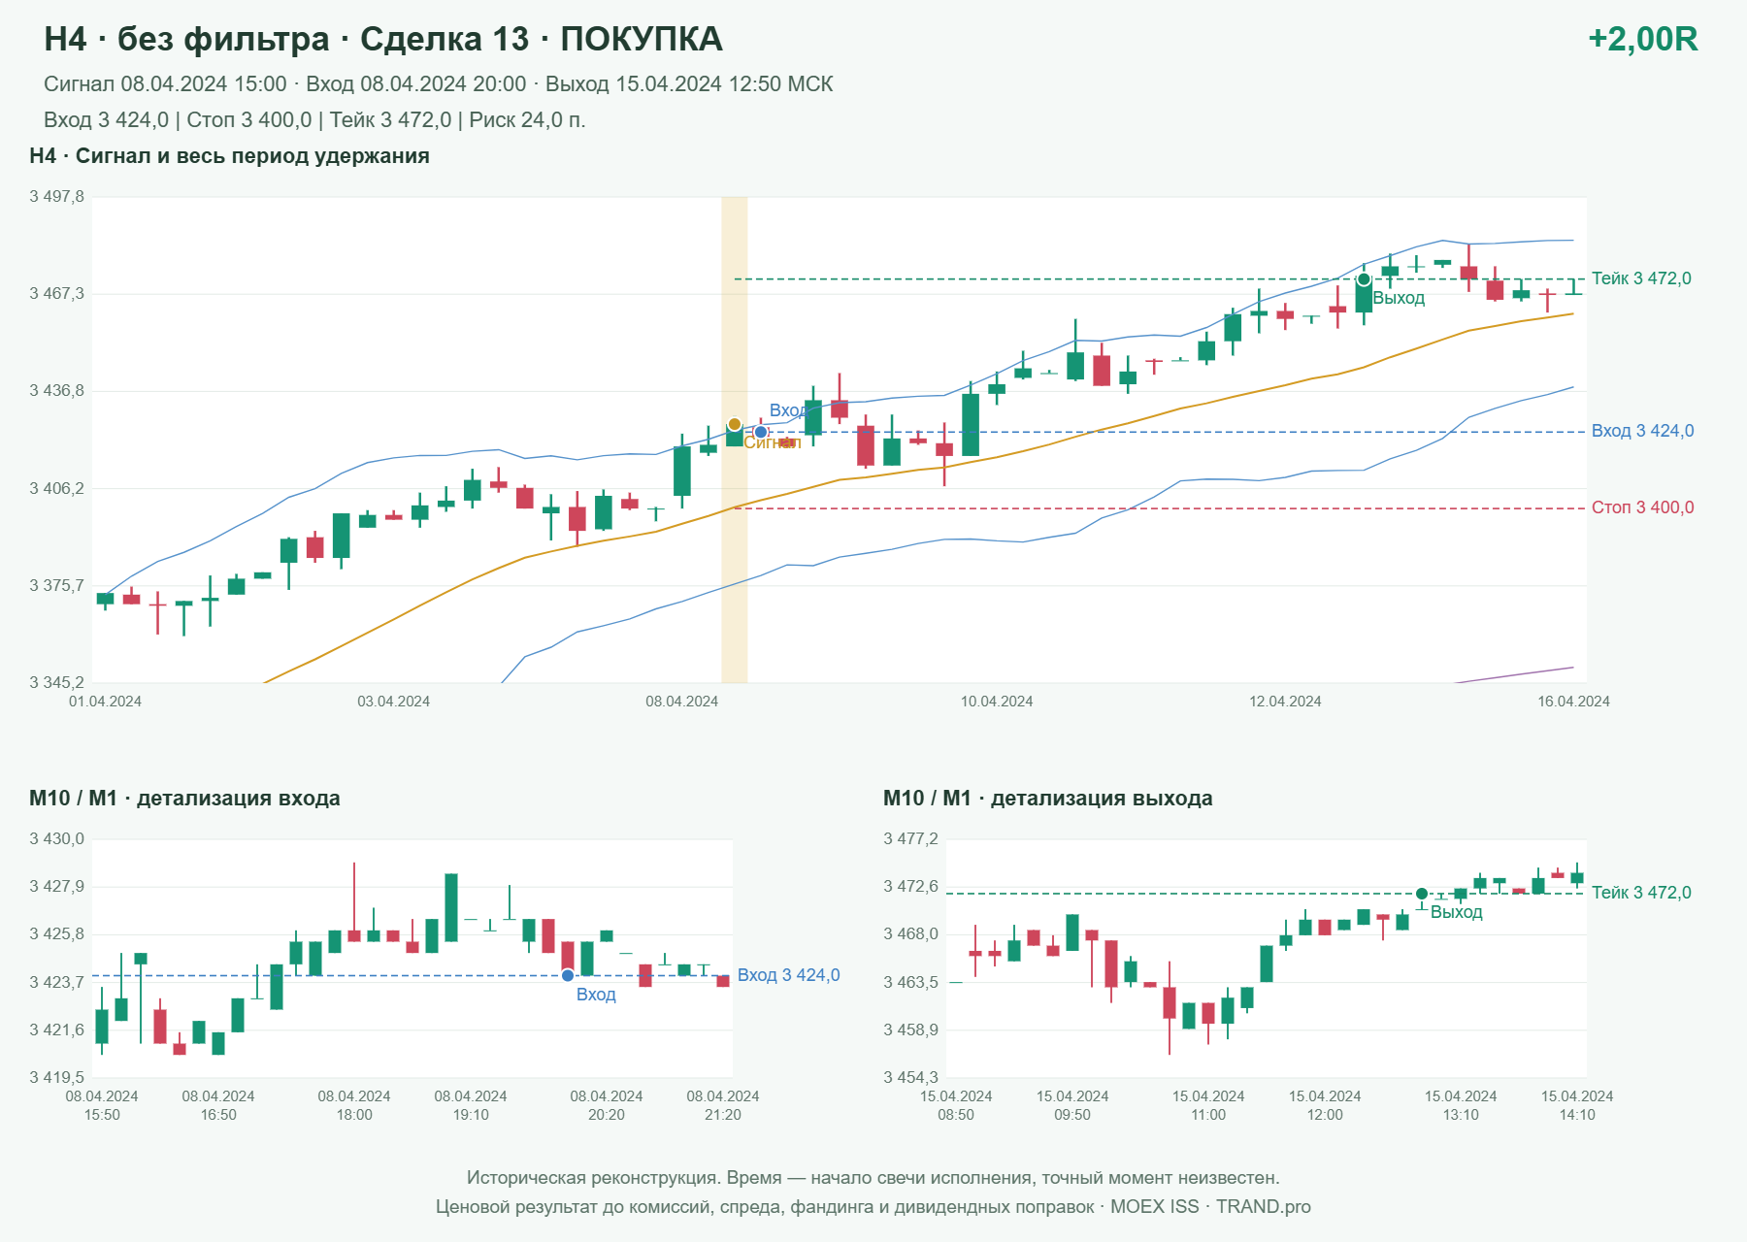Click the blue entry dot in entry detail chart
Viewport: 1747px width, 1242px height.
[x=568, y=975]
